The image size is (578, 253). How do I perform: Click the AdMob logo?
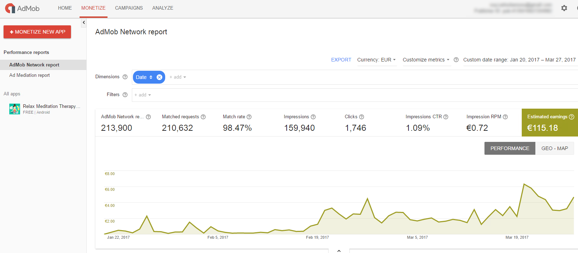pos(22,8)
